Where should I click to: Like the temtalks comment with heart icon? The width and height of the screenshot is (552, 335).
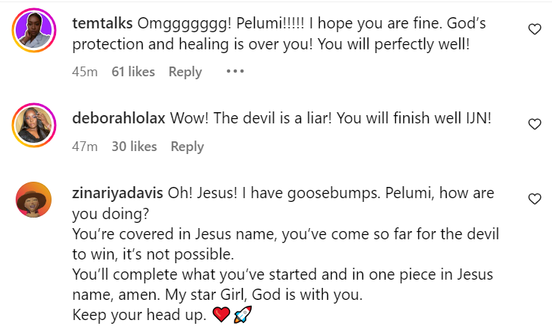[534, 29]
